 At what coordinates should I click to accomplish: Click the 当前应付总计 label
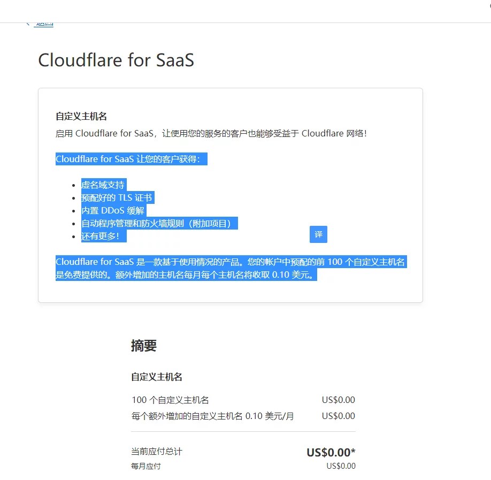pyautogui.click(x=157, y=452)
